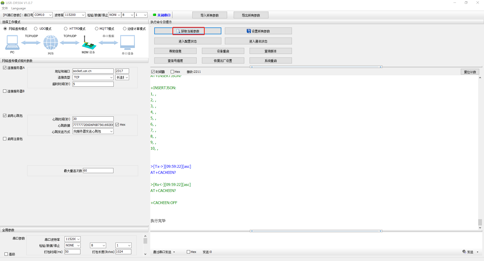Toggle the timestamp checkbox
This screenshot has height=261, width=484.
tap(153, 72)
